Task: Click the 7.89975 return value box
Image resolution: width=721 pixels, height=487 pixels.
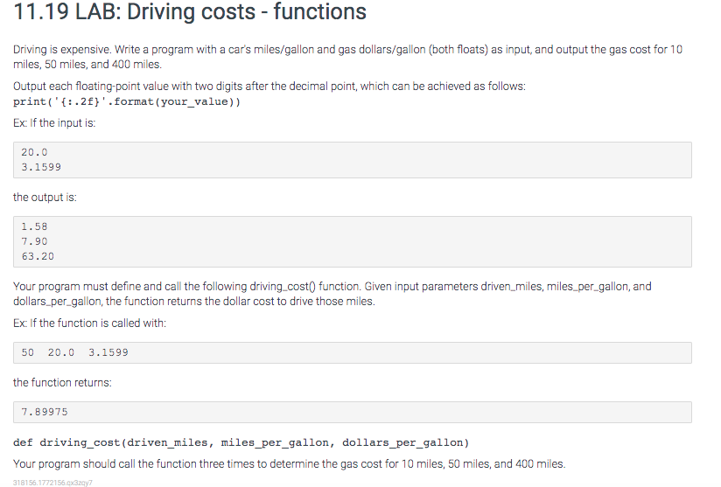Action: tap(353, 412)
